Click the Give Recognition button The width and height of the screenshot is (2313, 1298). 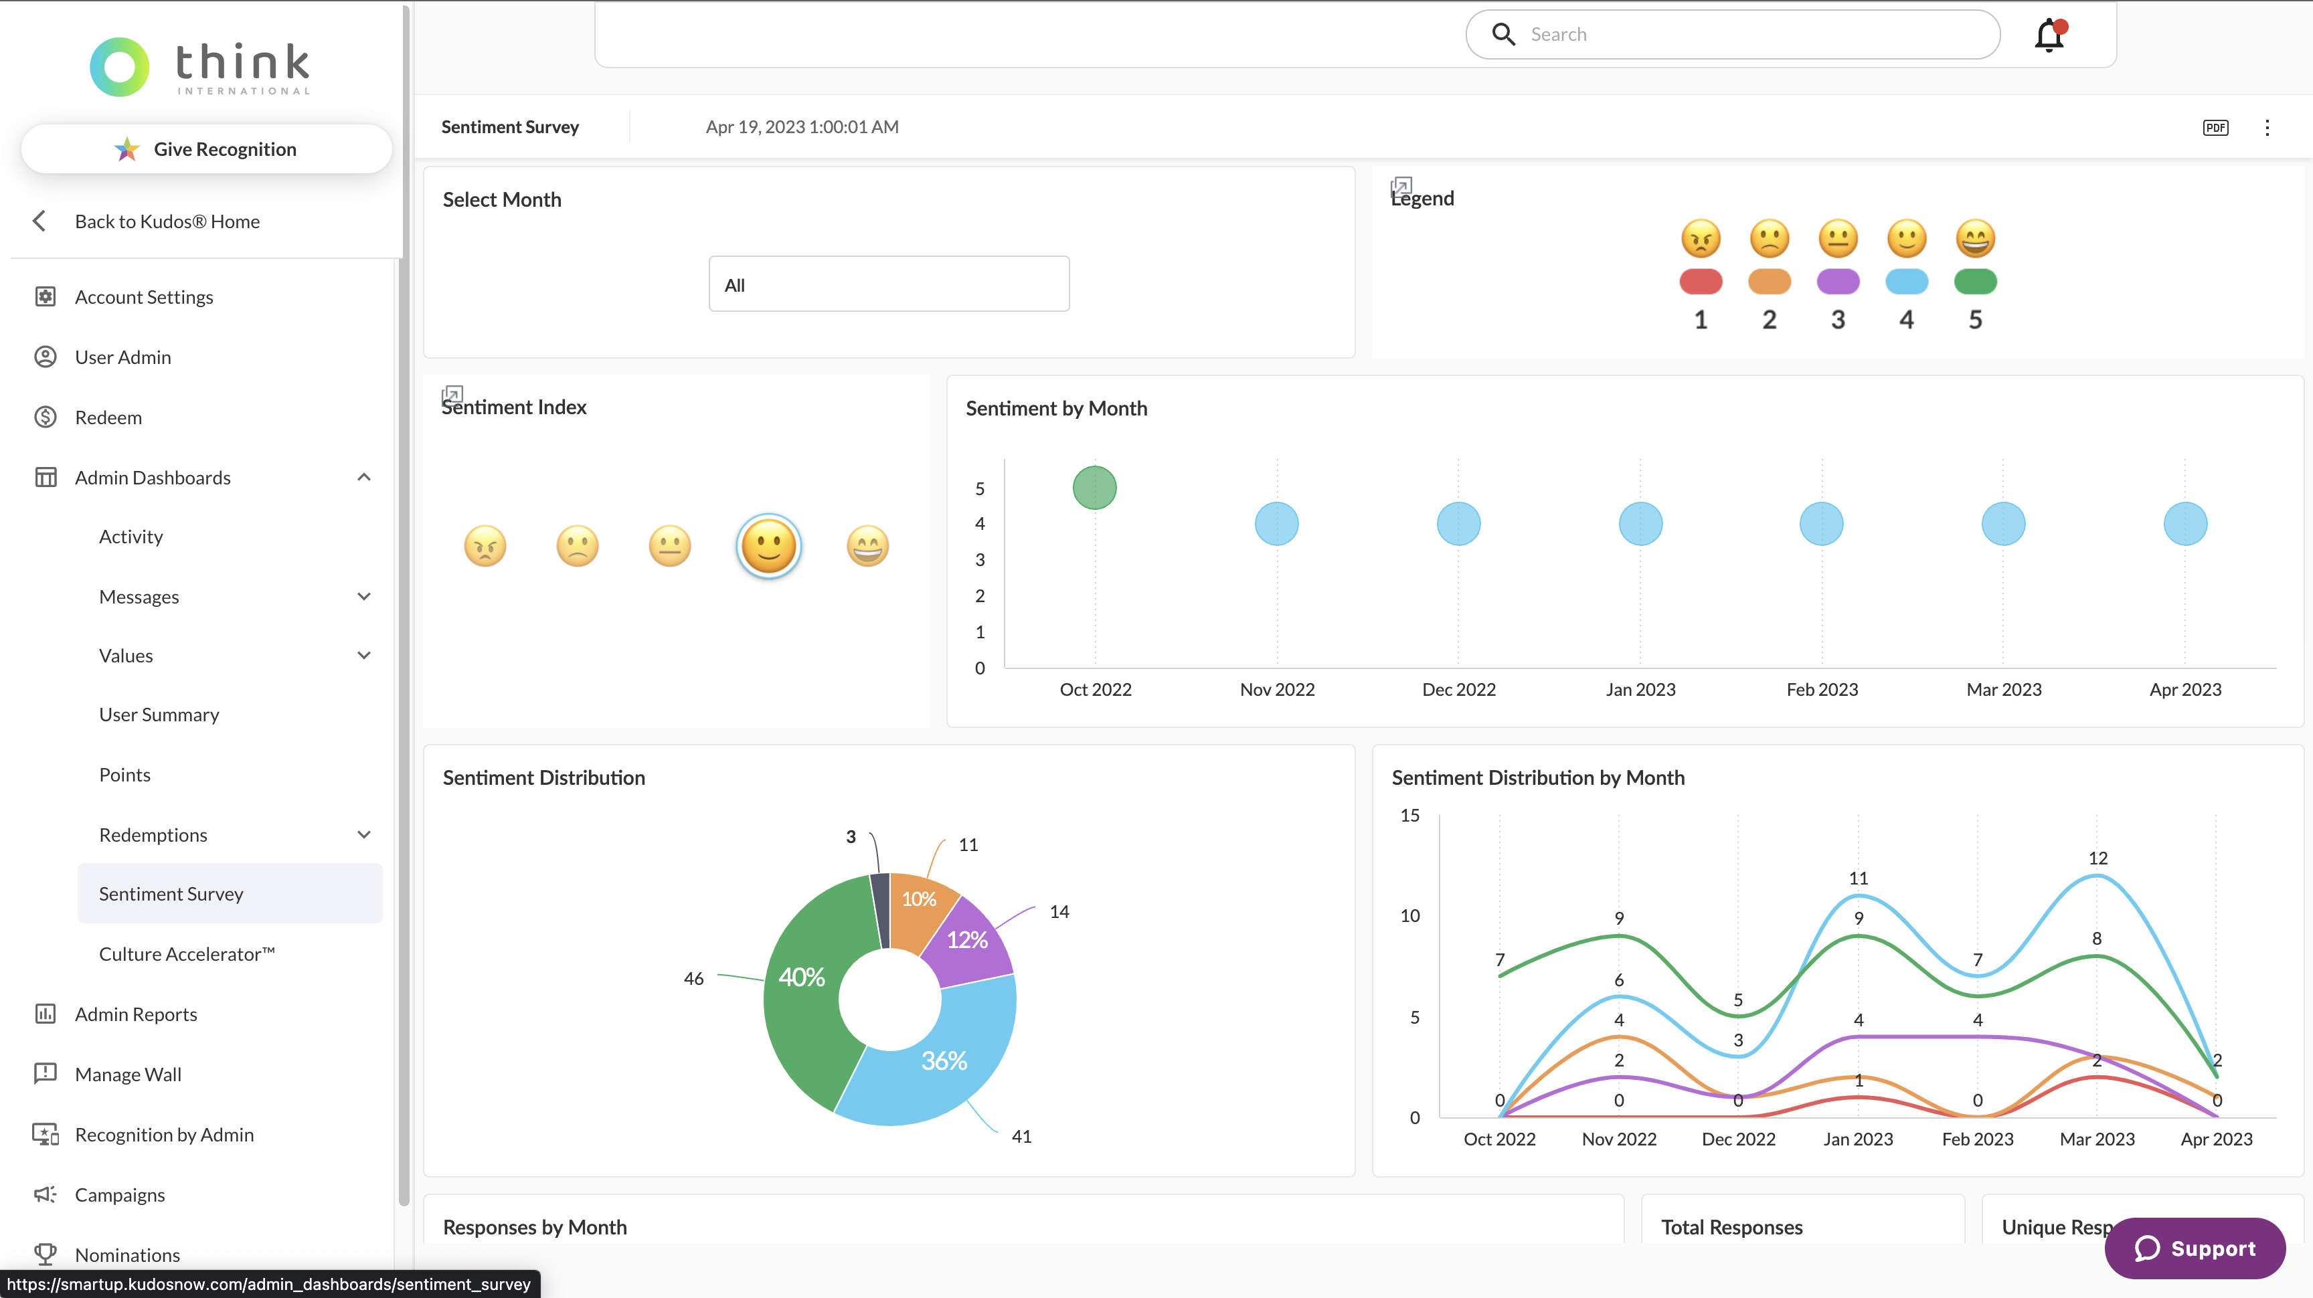(207, 149)
